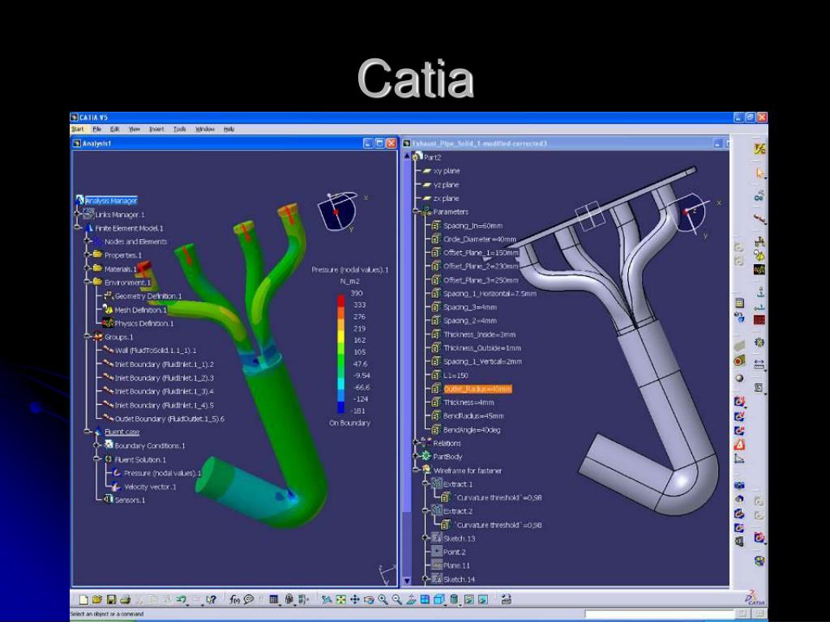Click the Fly mode airplane icon
Image resolution: width=830 pixels, height=622 pixels.
coord(327,599)
